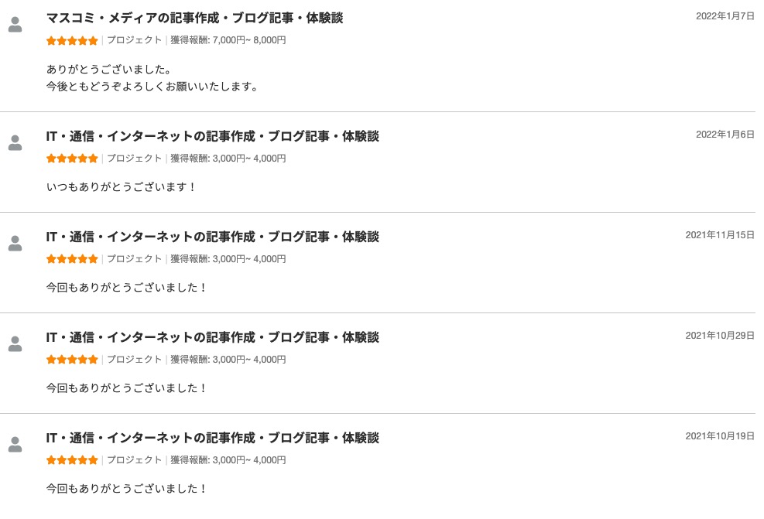Open the IT・通信 review title dated 2021年10月29日
764x519 pixels.
pyautogui.click(x=212, y=337)
